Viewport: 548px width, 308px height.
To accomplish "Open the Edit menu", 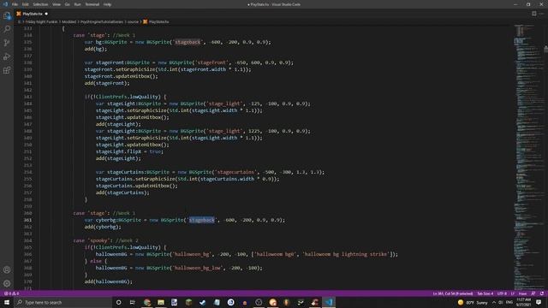I will tap(25, 4).
